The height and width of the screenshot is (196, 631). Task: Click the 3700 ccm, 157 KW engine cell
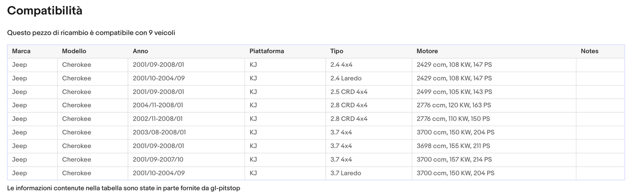tap(454, 159)
